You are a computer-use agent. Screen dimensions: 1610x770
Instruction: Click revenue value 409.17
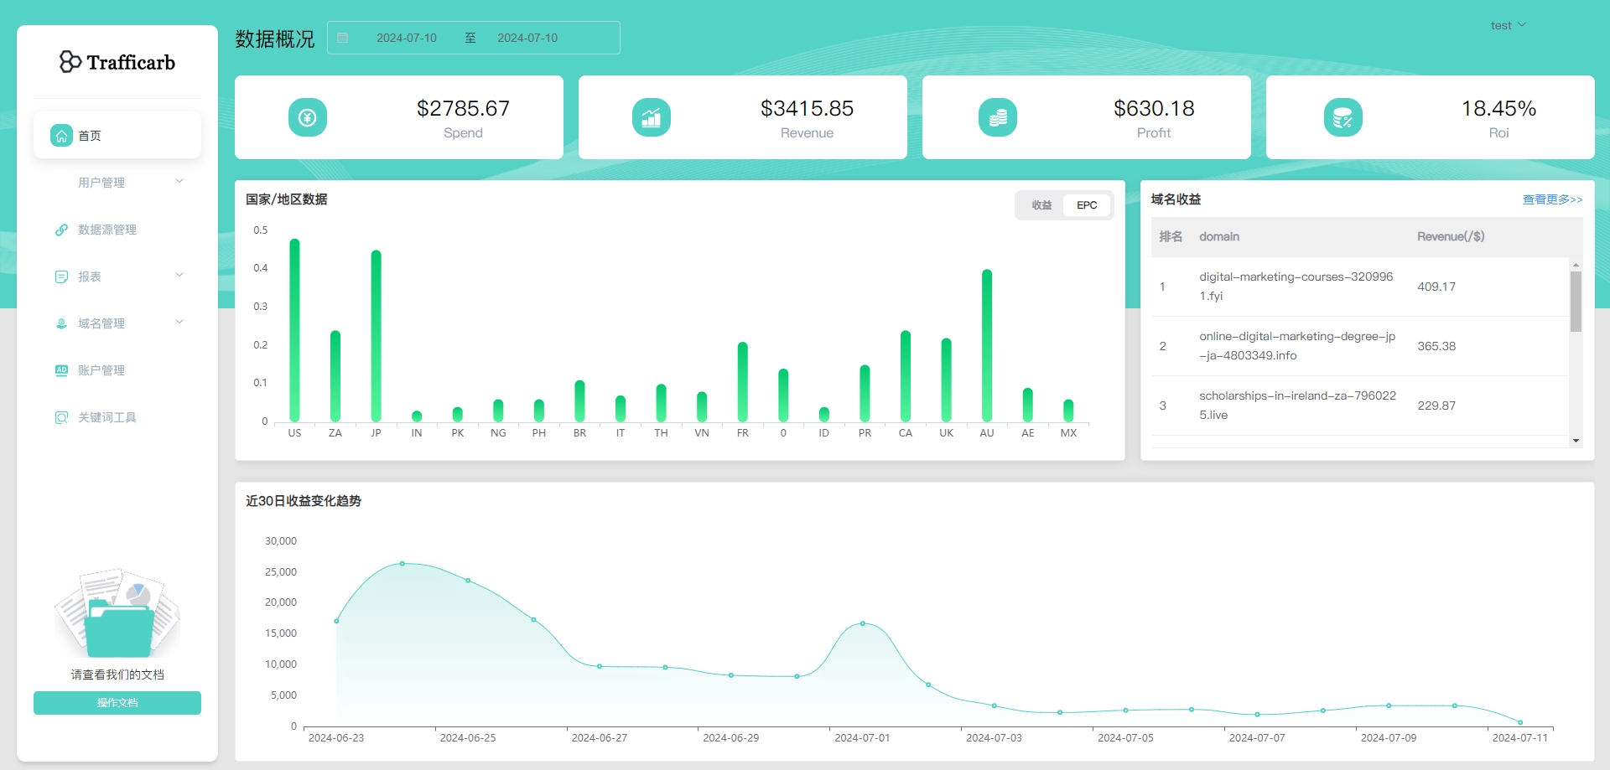(x=1436, y=287)
